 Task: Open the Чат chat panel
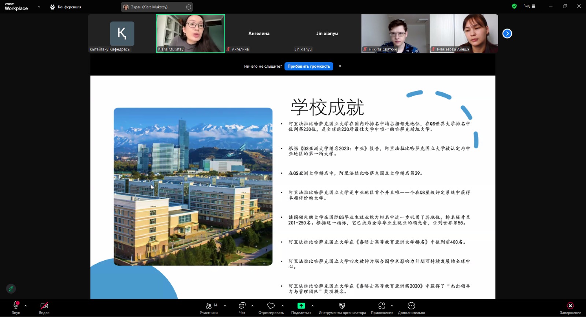pyautogui.click(x=242, y=308)
